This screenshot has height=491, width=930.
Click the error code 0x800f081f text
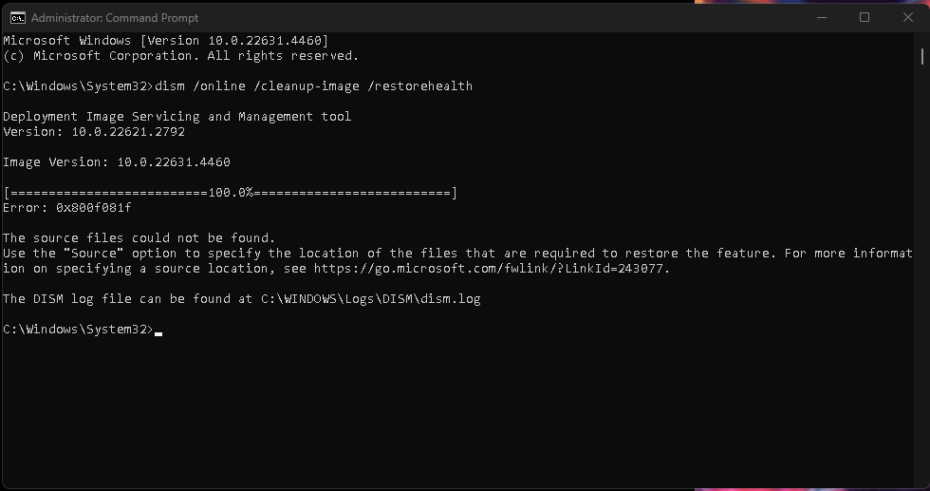[x=94, y=208]
